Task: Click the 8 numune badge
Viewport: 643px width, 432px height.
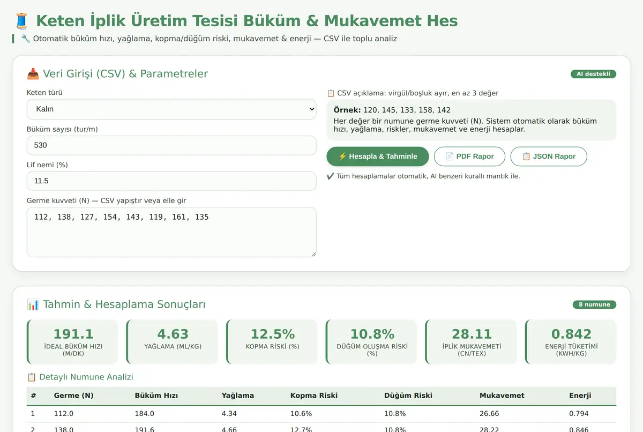Action: point(594,304)
